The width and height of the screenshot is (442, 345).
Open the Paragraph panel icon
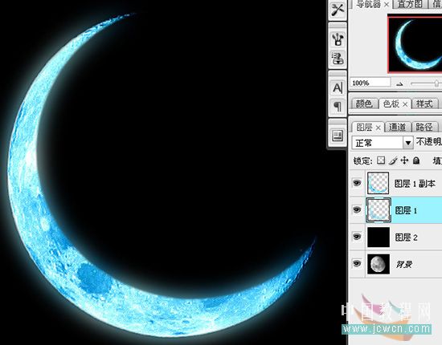click(338, 107)
